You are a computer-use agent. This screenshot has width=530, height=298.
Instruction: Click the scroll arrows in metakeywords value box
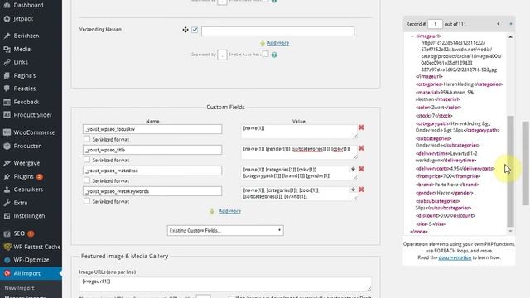pos(353,190)
